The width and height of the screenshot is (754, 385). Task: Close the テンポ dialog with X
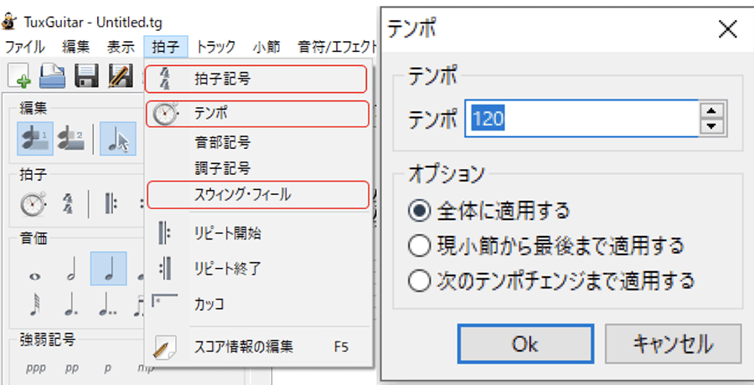(x=726, y=28)
